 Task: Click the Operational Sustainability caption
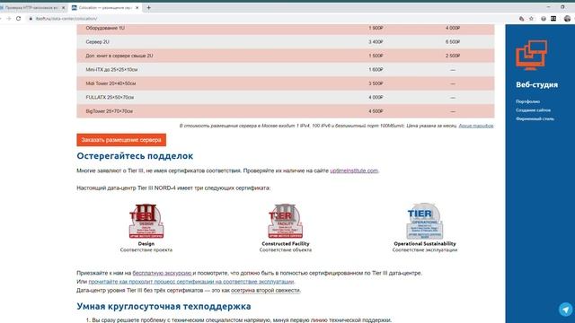[425, 243]
